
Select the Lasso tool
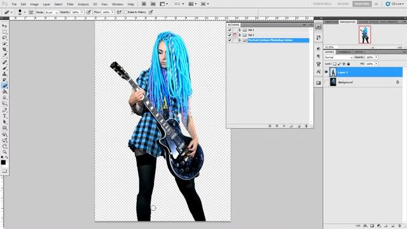point(4,38)
